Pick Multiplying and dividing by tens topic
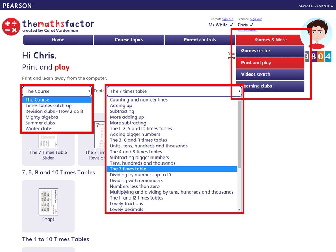Viewport: 336px width, 252px height. [172, 192]
